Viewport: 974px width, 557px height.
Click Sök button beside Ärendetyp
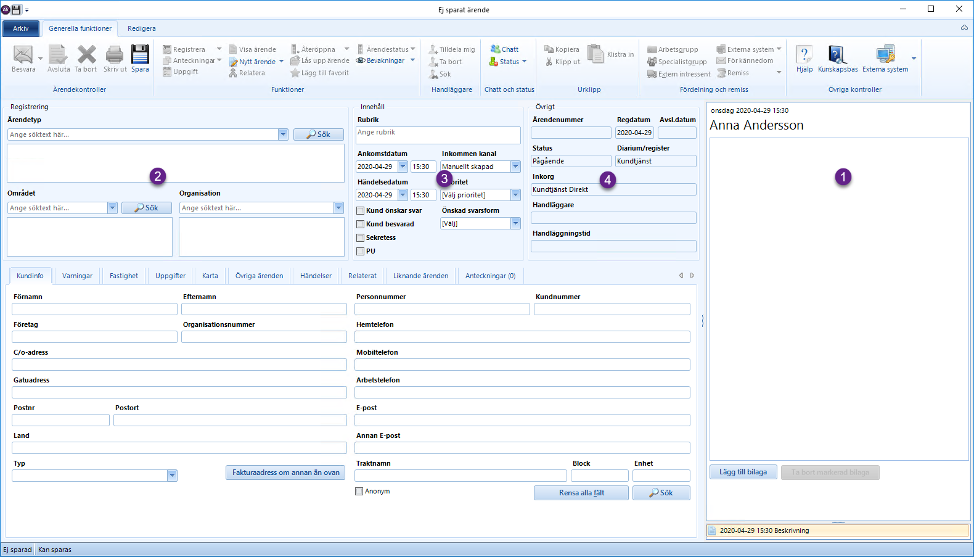(x=319, y=134)
